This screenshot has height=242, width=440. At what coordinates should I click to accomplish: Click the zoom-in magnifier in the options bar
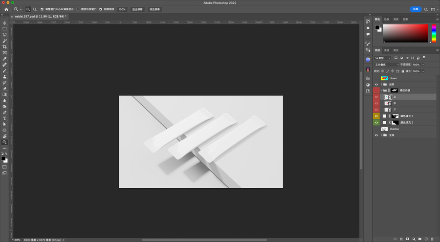(x=28, y=9)
